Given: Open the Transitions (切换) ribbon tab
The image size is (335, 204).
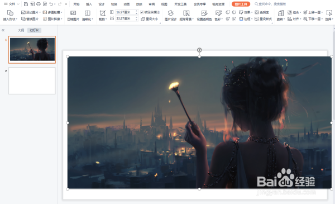Looking at the screenshot, I should (x=114, y=4).
